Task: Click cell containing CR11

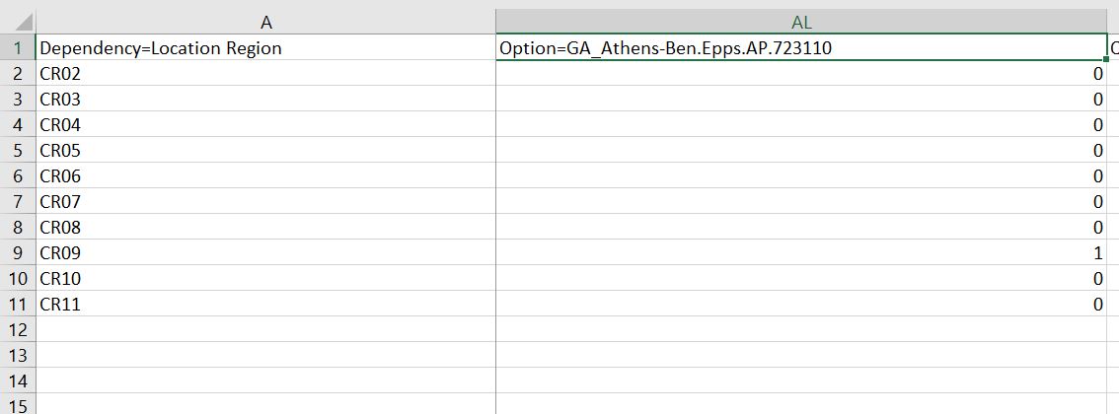Action: (x=265, y=305)
